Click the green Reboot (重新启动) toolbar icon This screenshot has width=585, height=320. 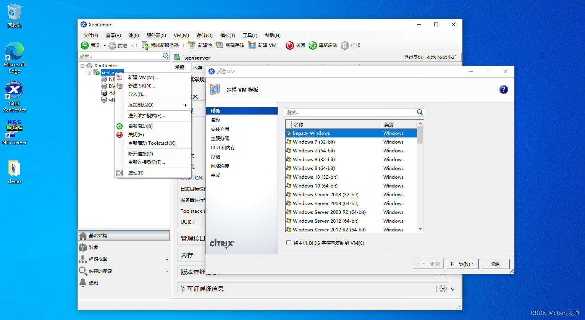(313, 45)
